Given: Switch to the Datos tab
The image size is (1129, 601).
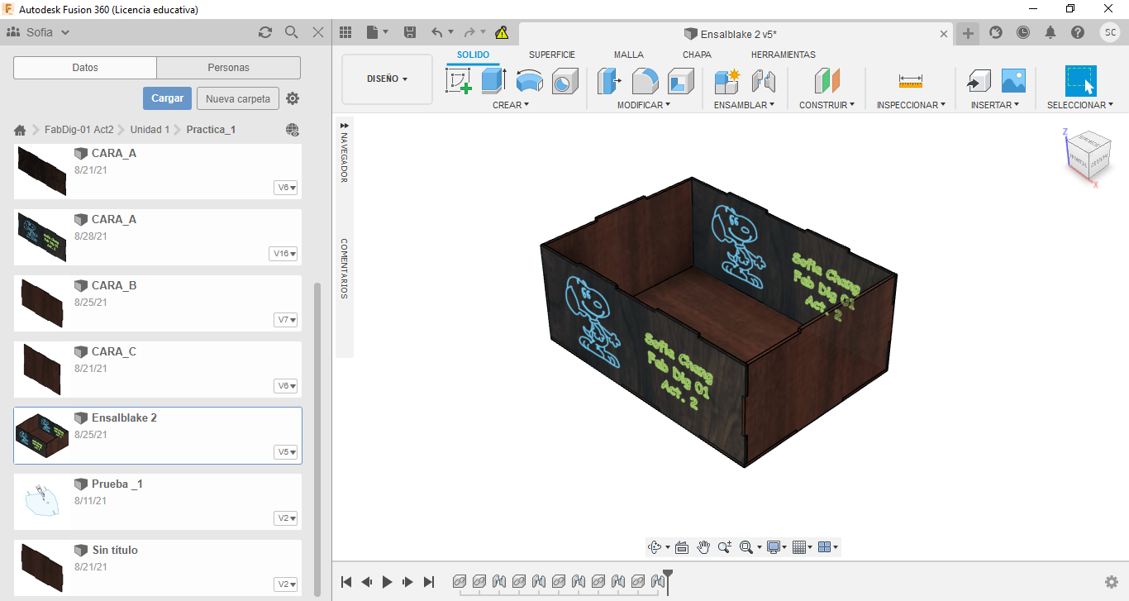Looking at the screenshot, I should (x=85, y=68).
